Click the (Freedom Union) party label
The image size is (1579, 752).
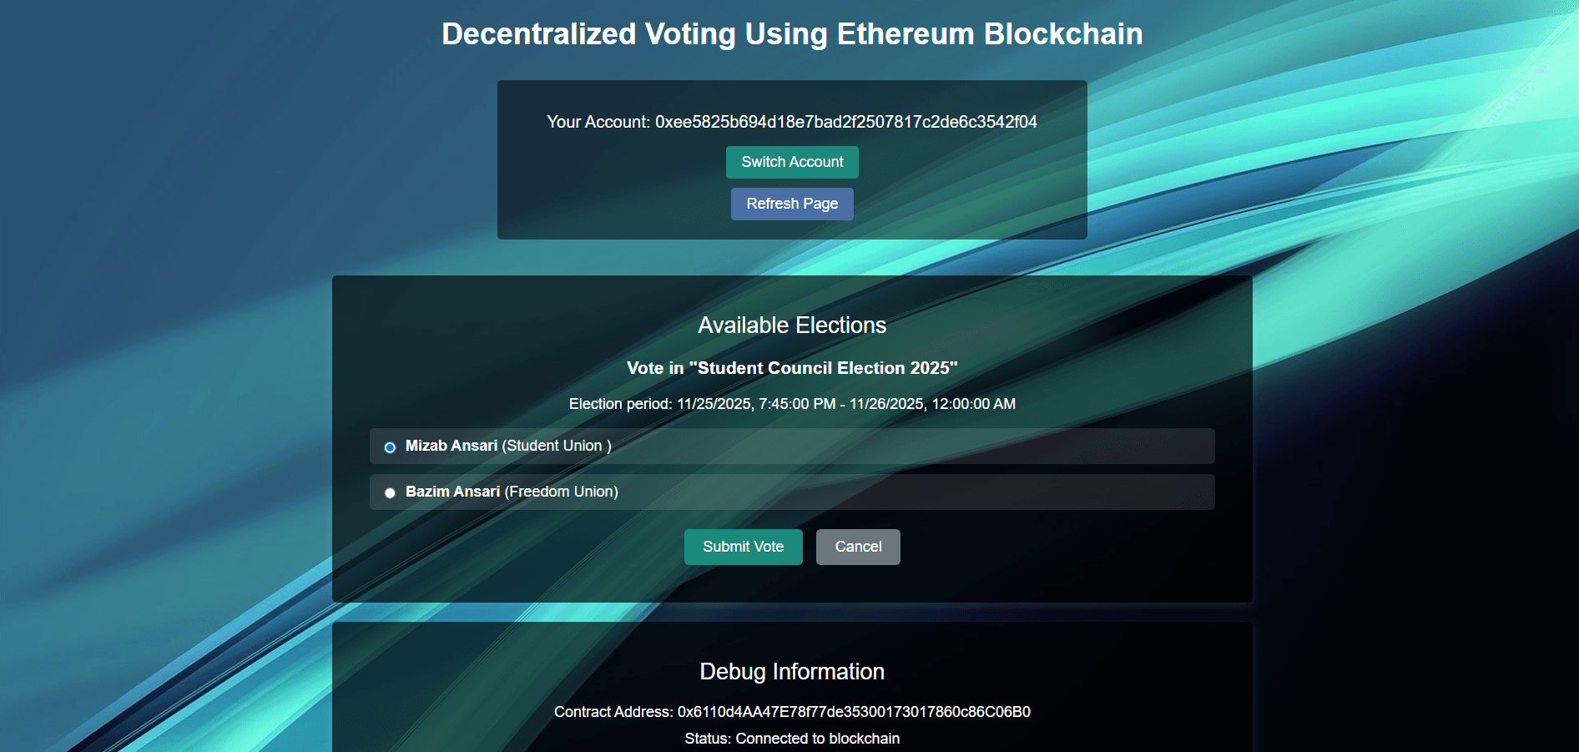561,492
